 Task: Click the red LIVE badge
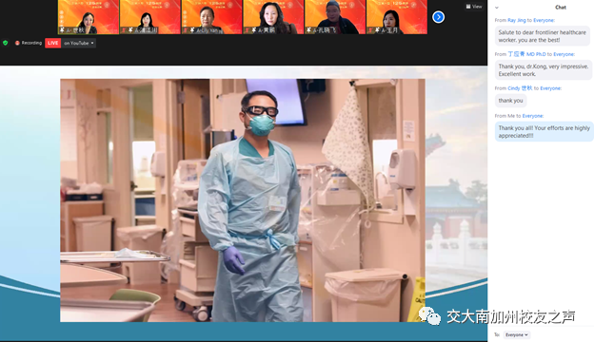52,43
